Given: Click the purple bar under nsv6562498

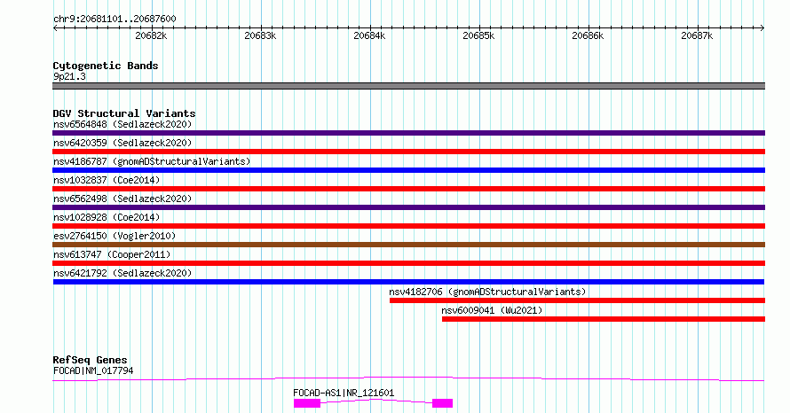Looking at the screenshot, I should (408, 207).
